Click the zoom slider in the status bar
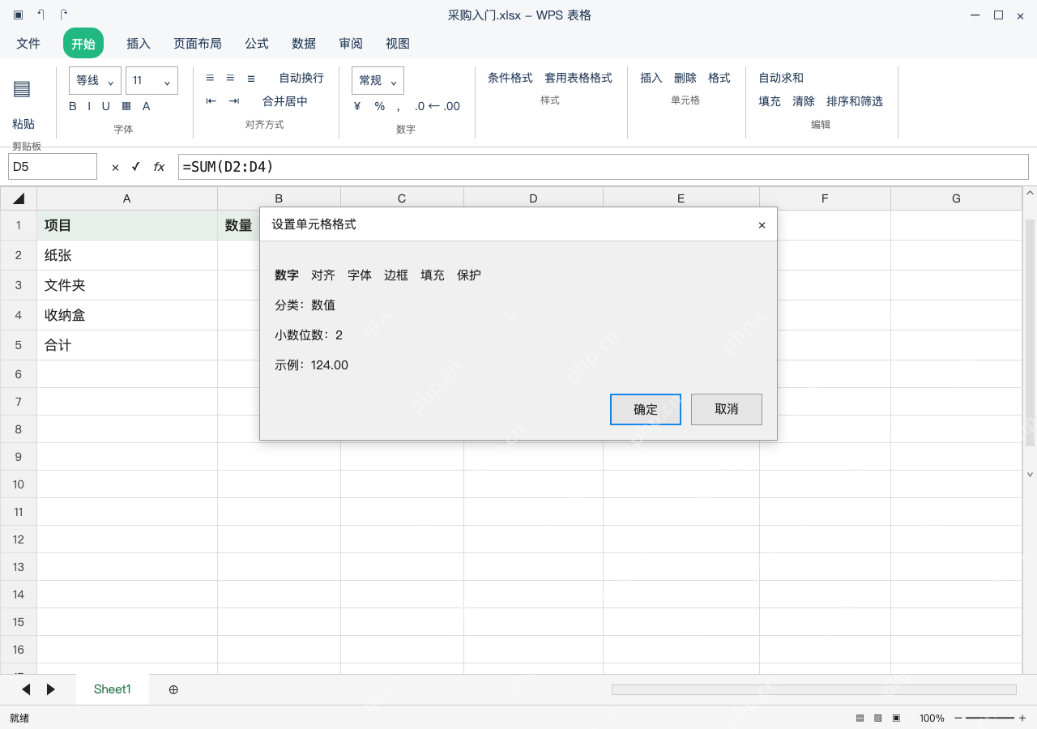 [990, 718]
